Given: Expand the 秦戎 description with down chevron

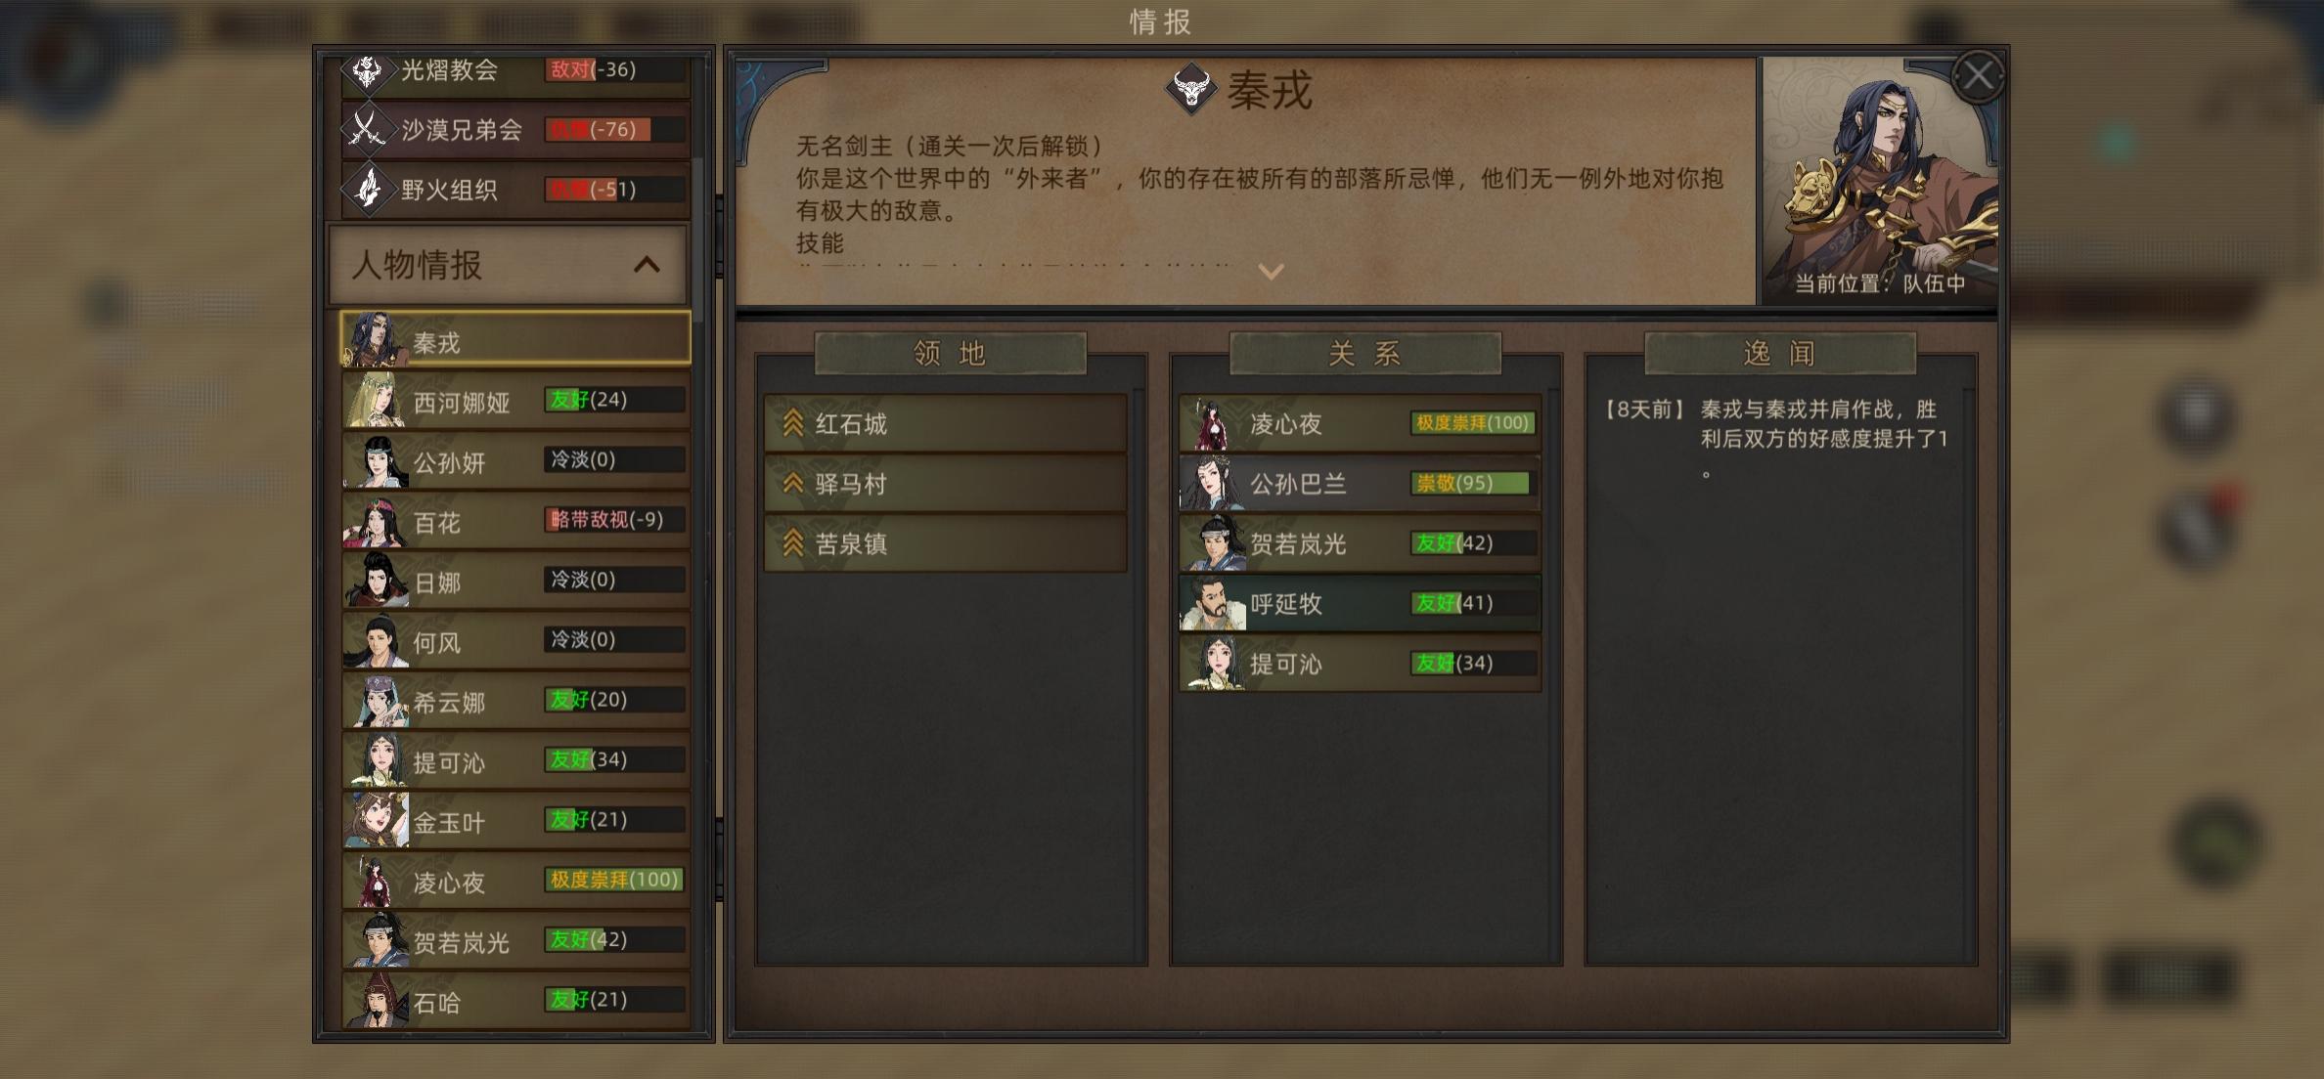Looking at the screenshot, I should (x=1271, y=272).
